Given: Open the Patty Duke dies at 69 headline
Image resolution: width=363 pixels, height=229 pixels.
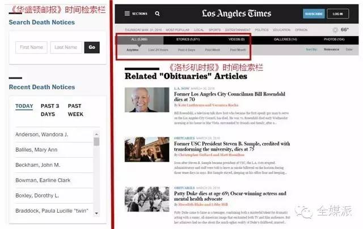Looking at the screenshot, I should pos(230,196).
